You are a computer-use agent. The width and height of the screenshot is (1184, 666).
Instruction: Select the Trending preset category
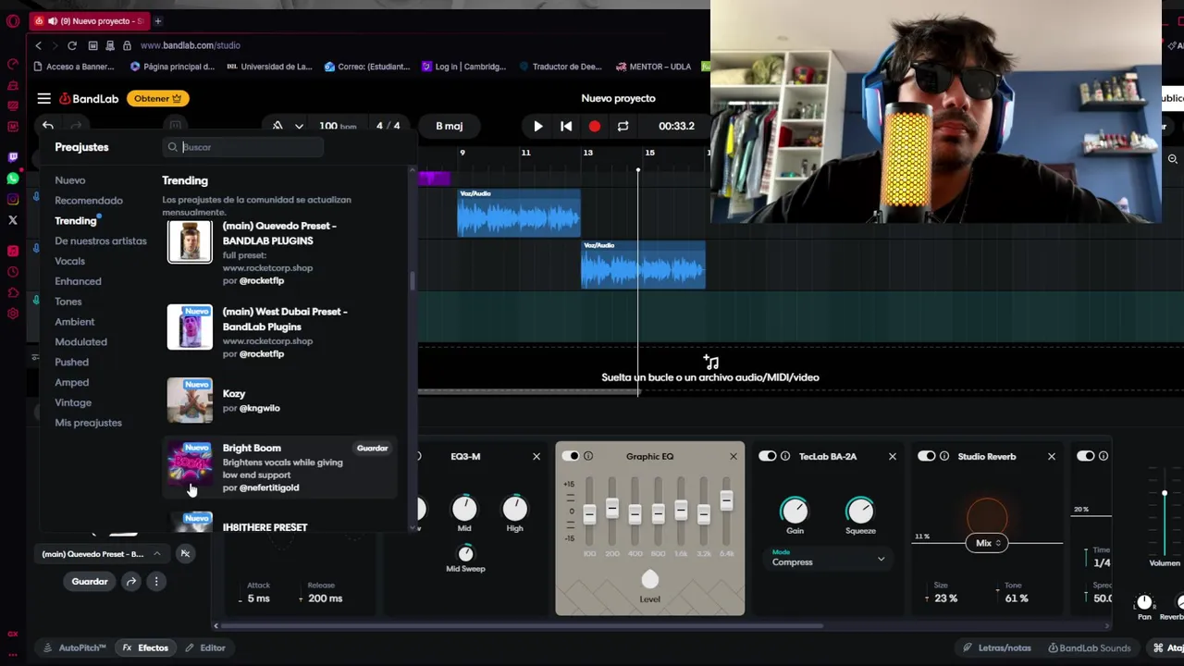76,221
